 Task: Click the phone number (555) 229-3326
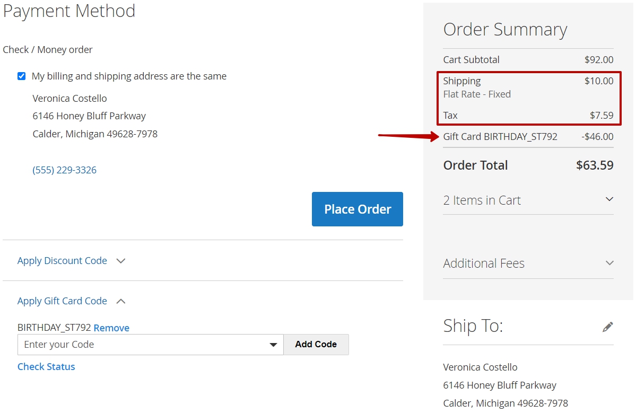coord(65,170)
